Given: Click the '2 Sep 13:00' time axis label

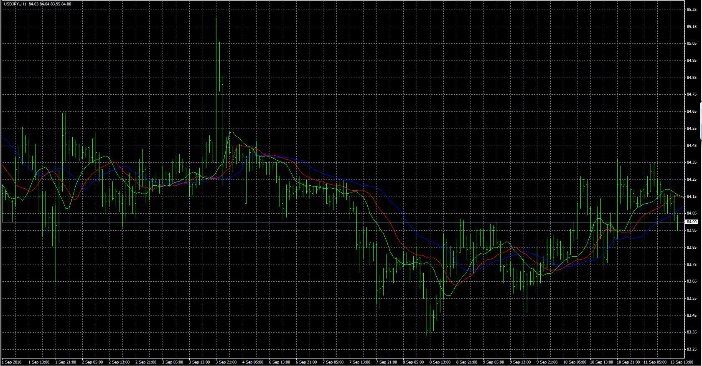Looking at the screenshot, I should pyautogui.click(x=120, y=362).
